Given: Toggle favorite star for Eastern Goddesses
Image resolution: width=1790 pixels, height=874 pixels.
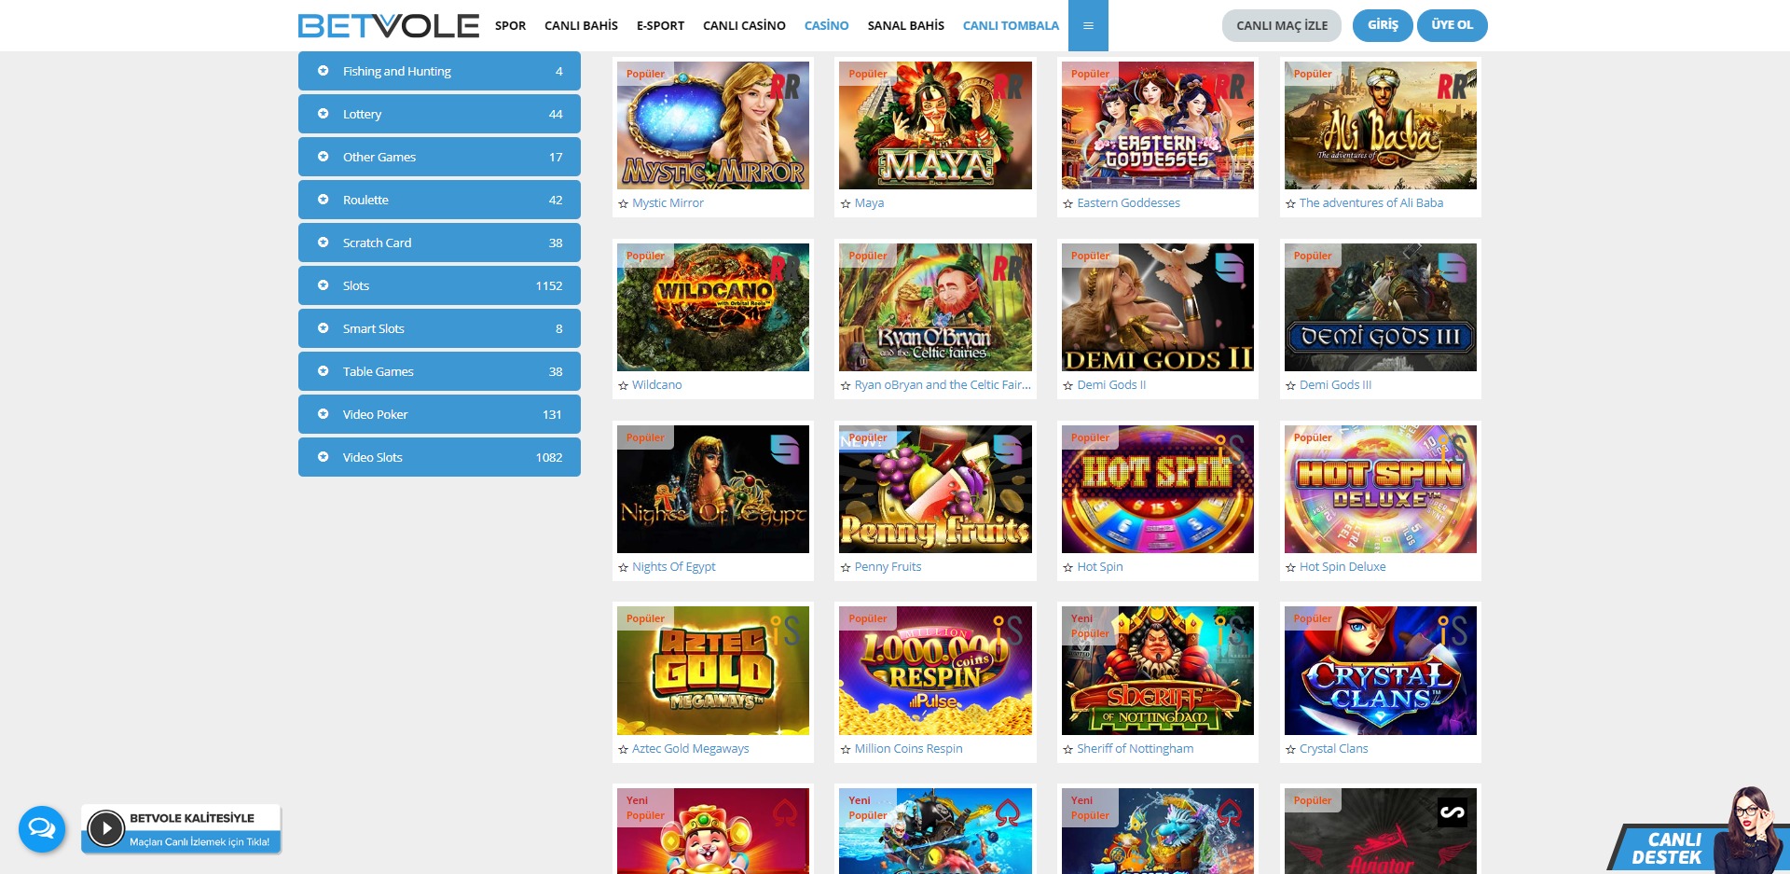Looking at the screenshot, I should [1068, 203].
